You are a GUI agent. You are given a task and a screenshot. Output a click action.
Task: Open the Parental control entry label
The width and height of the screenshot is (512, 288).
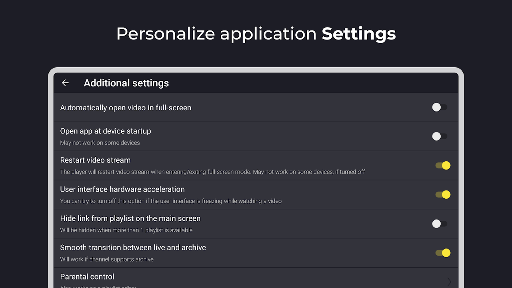(87, 277)
